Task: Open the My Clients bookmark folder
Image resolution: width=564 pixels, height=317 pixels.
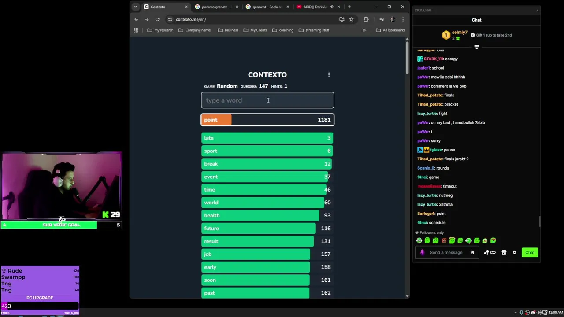Action: pyautogui.click(x=255, y=30)
